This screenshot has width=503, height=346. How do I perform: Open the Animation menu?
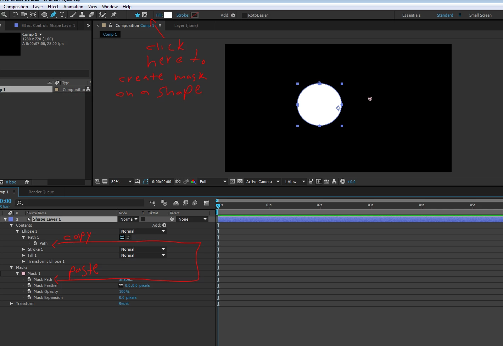pyautogui.click(x=73, y=7)
